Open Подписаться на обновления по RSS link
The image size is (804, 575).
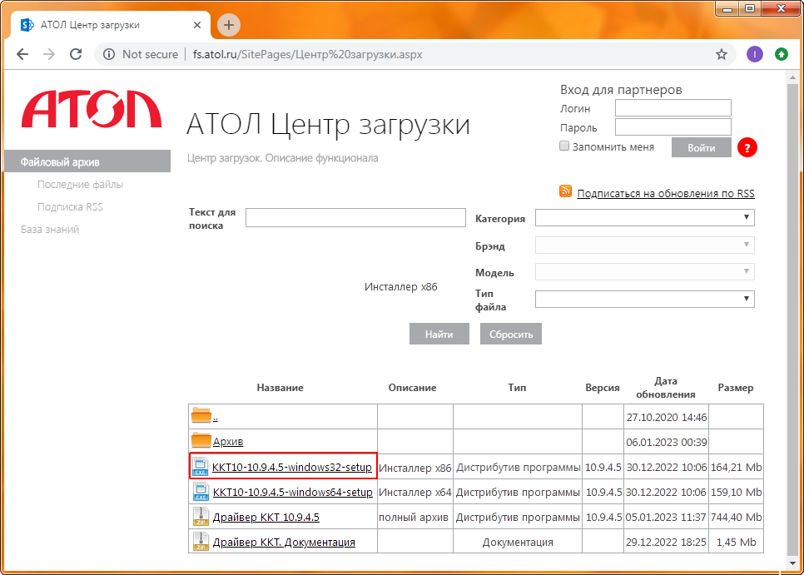[x=666, y=194]
